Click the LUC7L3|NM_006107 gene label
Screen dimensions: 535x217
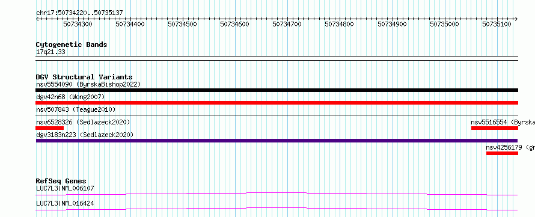pos(65,188)
